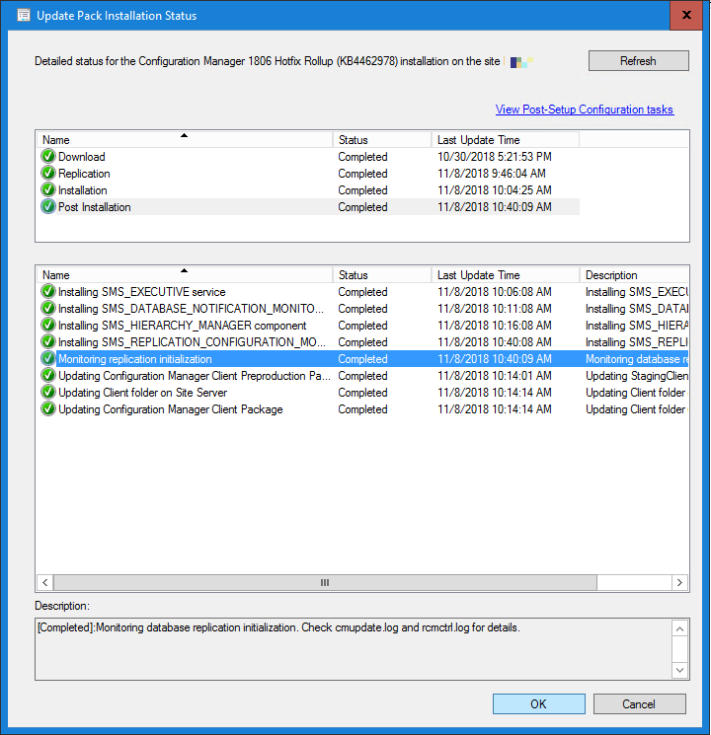Viewport: 711px width, 735px height.
Task: Click the window icon in the title bar
Action: tap(24, 16)
